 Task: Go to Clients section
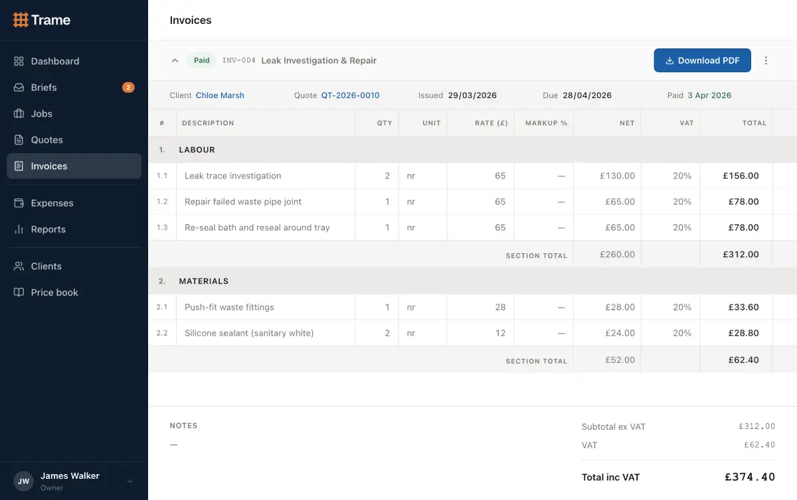[x=74, y=266]
